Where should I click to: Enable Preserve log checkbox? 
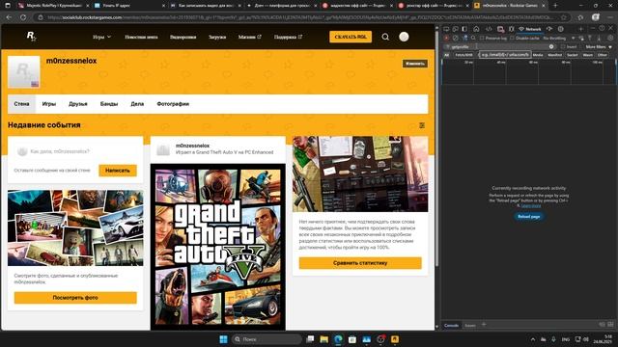pyautogui.click(x=482, y=39)
